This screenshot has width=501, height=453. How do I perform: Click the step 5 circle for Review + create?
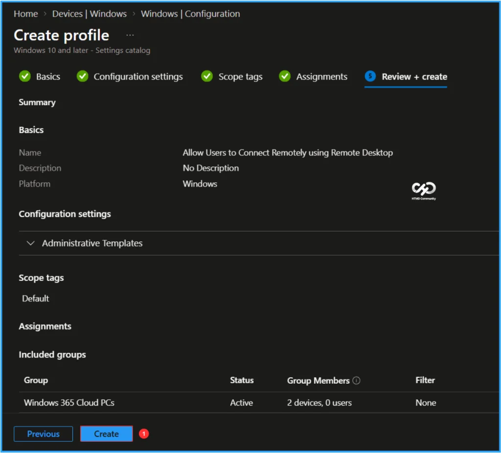click(x=370, y=76)
